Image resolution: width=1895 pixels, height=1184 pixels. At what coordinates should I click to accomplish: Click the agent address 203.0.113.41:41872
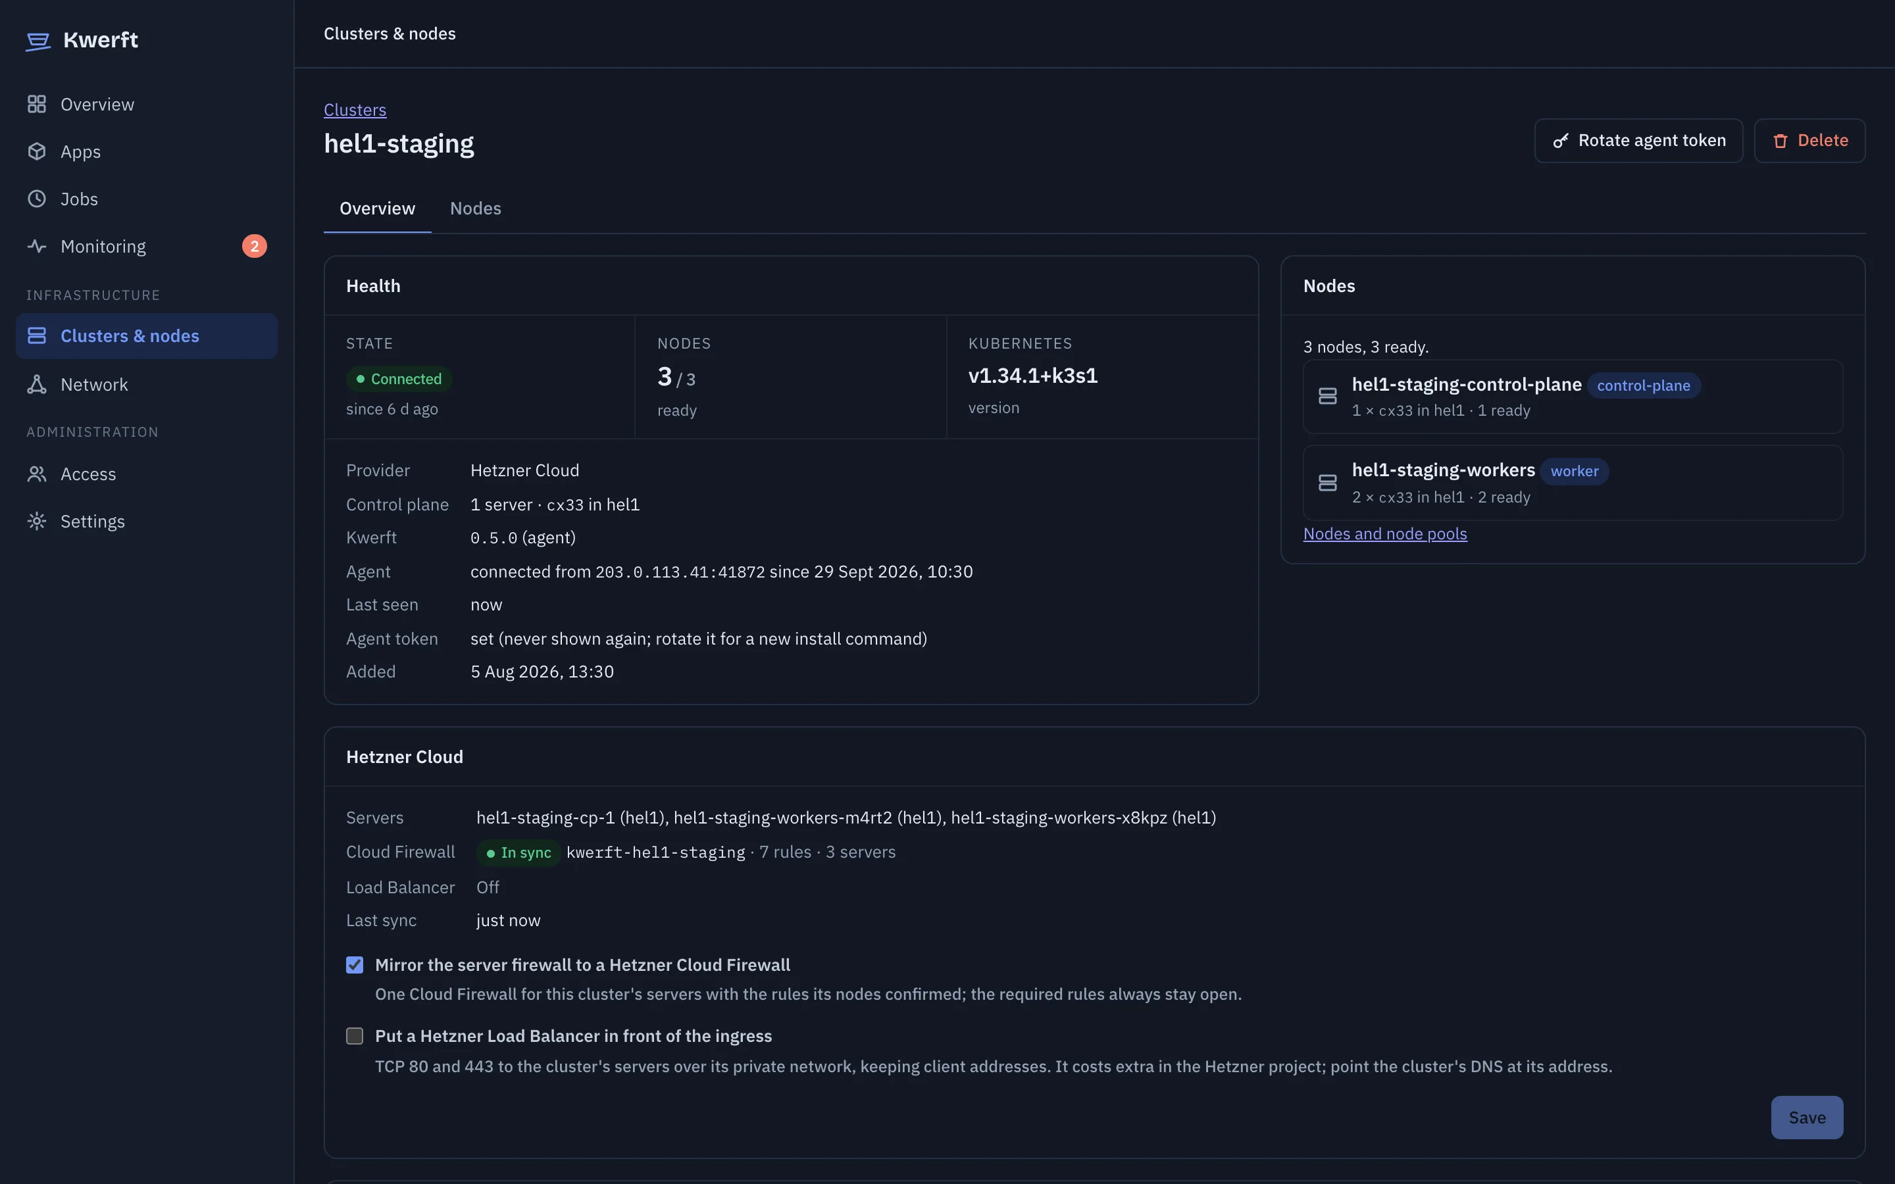pos(680,572)
